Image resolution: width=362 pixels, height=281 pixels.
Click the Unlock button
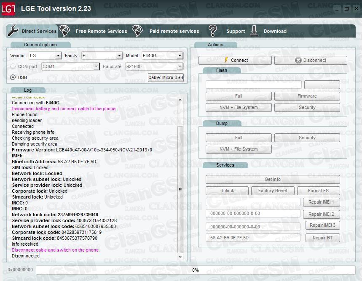pyautogui.click(x=227, y=191)
